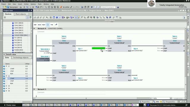The width and height of the screenshot is (190, 107).
Task: Toggle absolute/symbolic operands display
Action: point(63,18)
